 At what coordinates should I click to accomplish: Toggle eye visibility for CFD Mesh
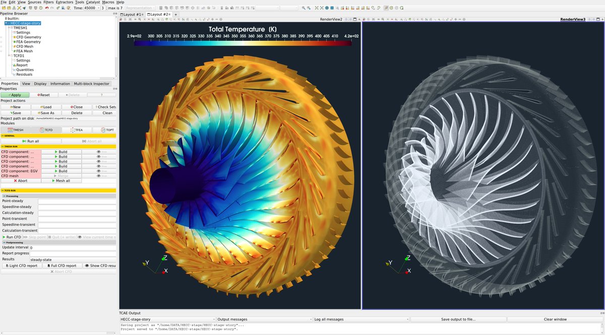pos(2,46)
